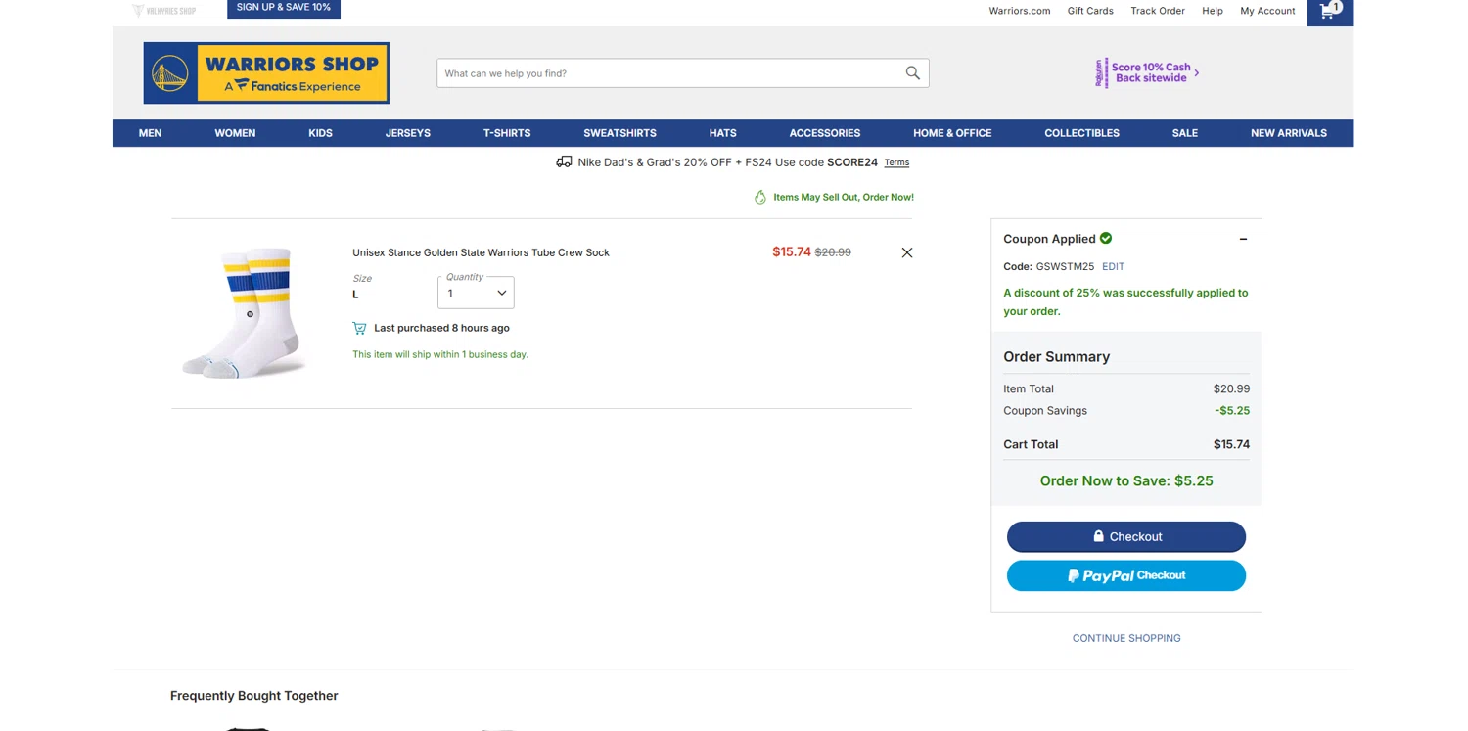Open the Help link
Screen dimensions: 1468x731
pyautogui.click(x=1213, y=11)
